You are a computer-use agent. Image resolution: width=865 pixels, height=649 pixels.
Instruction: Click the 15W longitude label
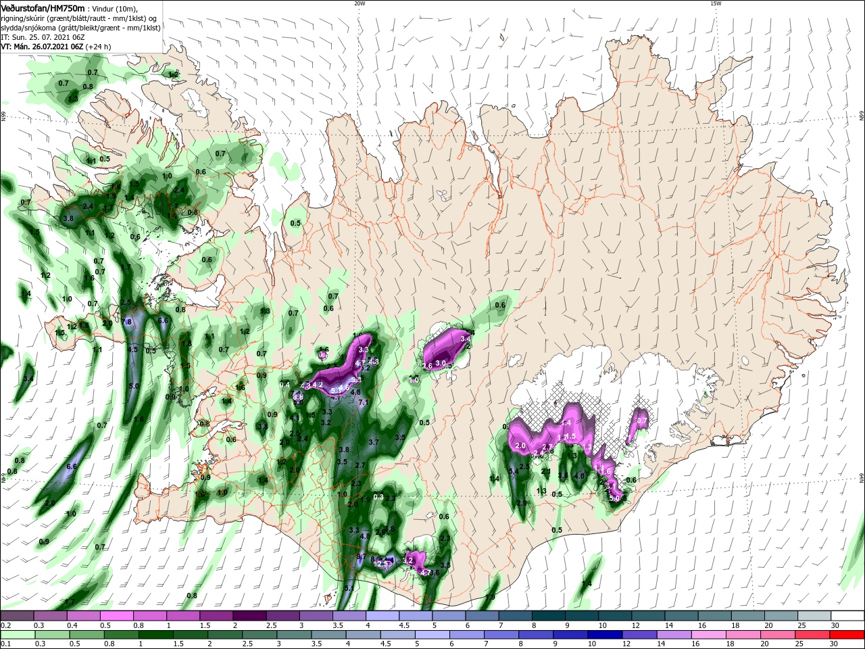pos(716,3)
